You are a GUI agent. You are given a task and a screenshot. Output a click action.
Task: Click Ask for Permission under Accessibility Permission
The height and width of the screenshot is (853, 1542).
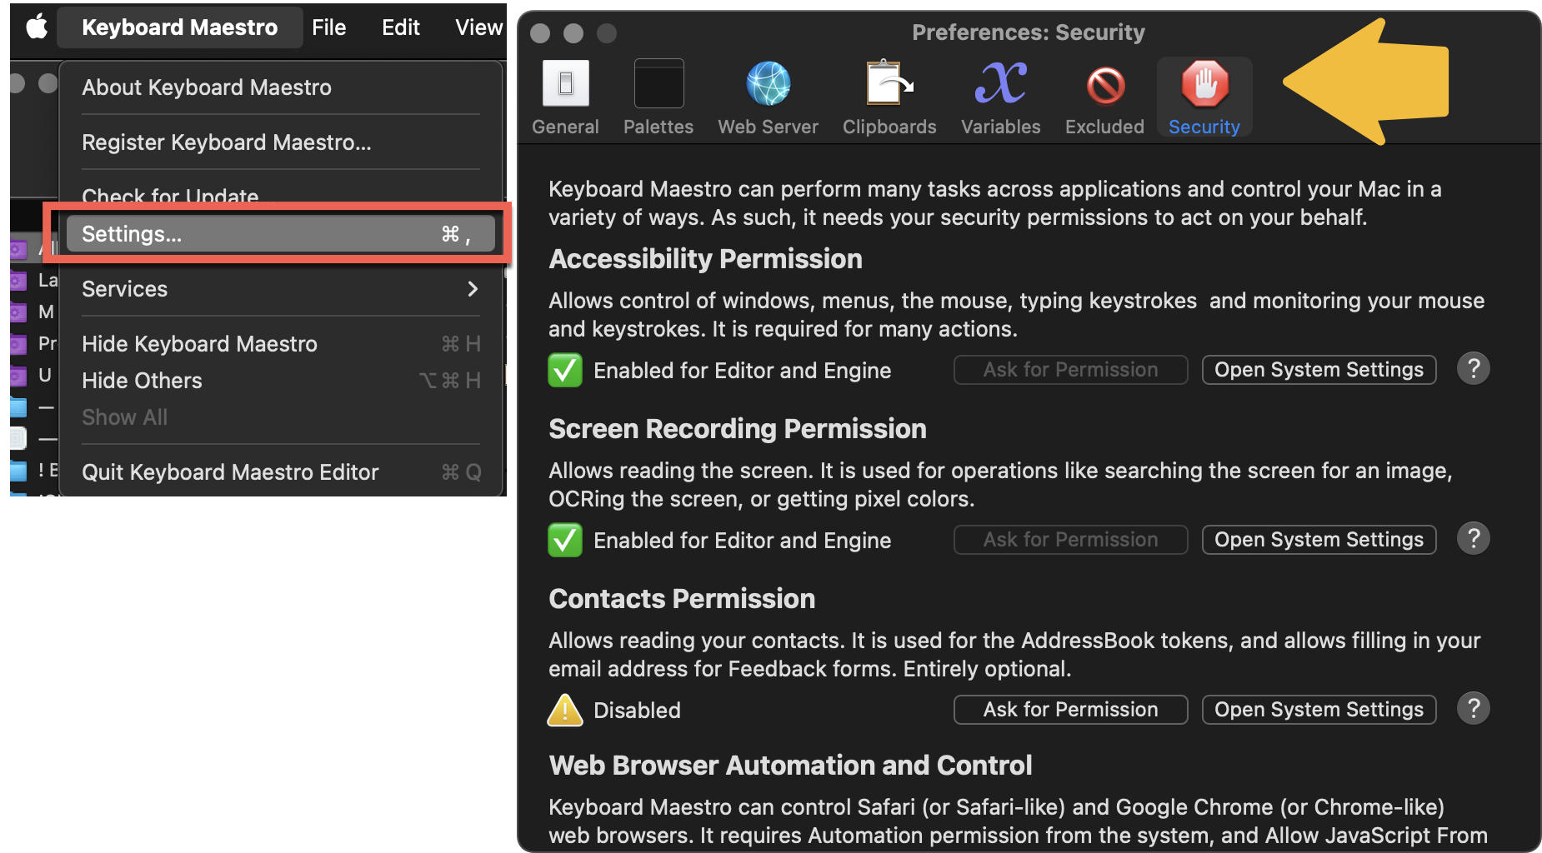[1070, 370]
